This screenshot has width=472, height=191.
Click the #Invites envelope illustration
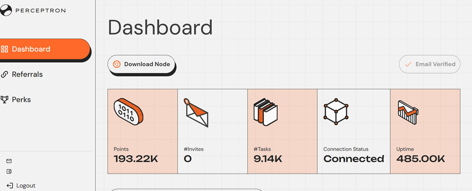click(196, 113)
